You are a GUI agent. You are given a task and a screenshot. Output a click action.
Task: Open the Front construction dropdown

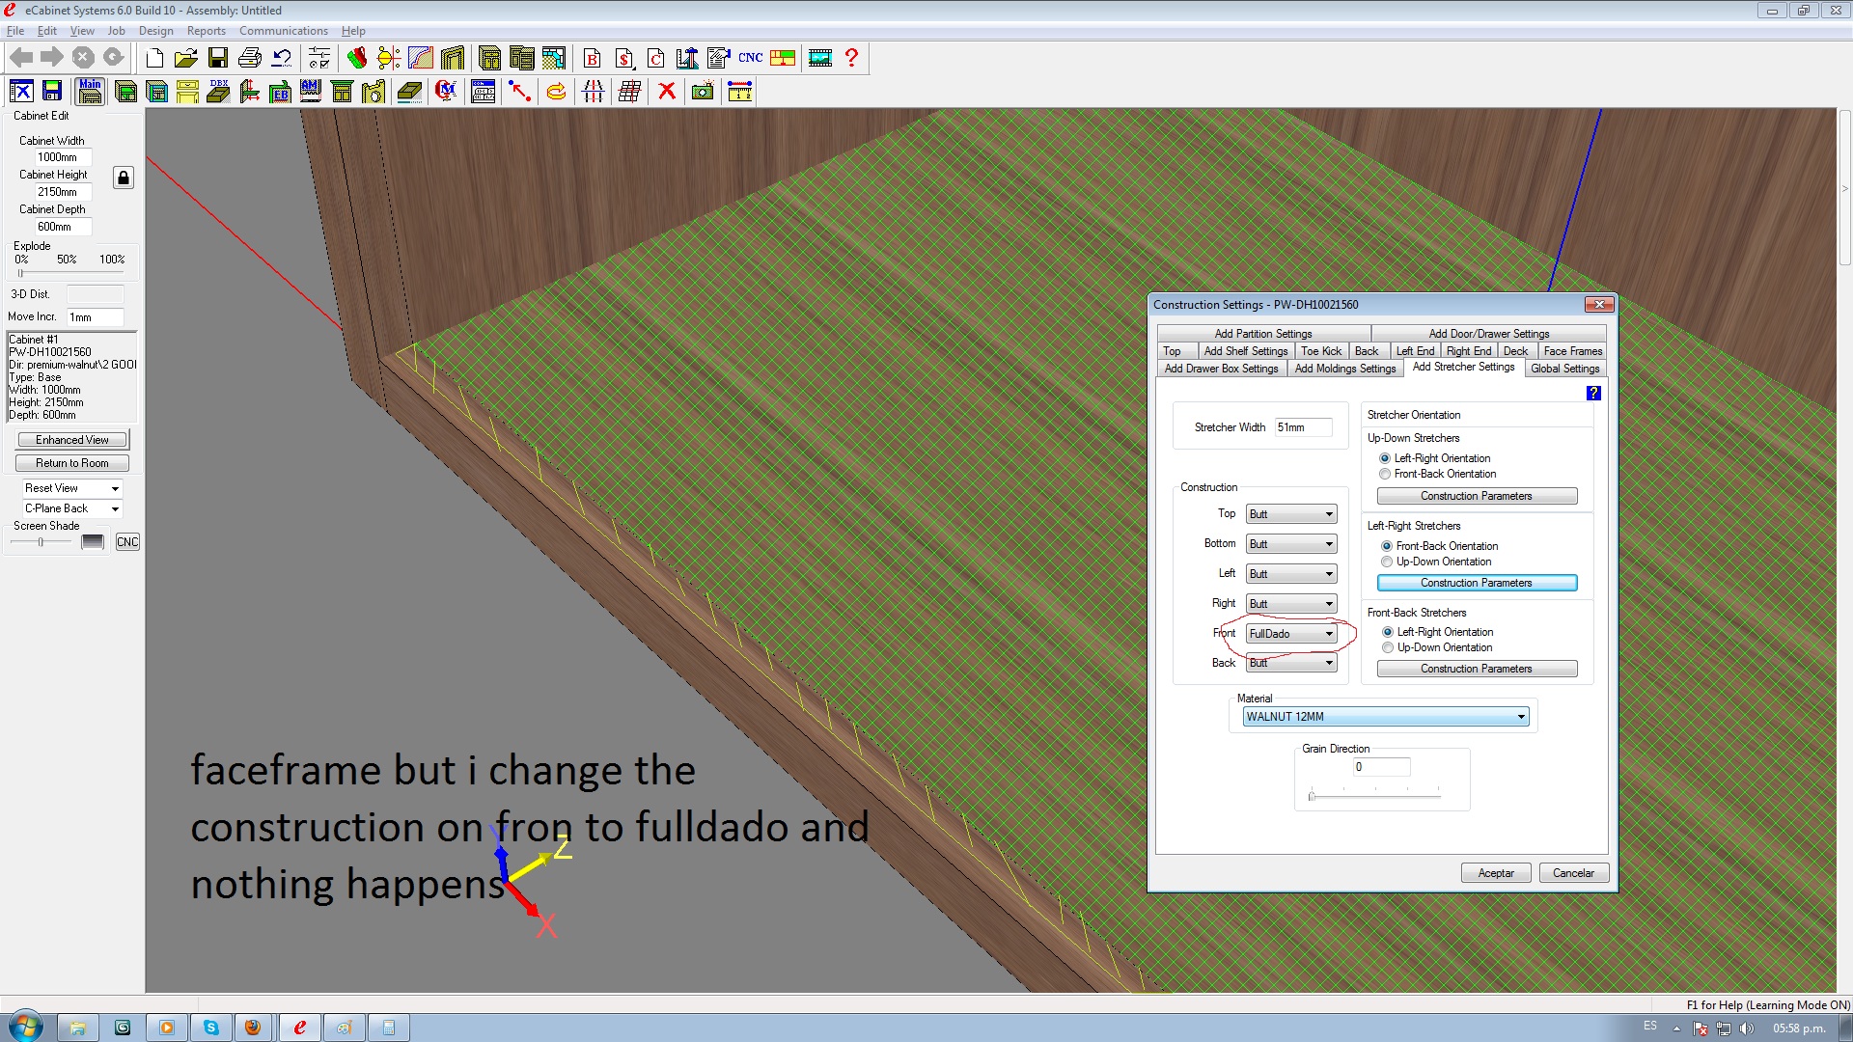pos(1329,634)
